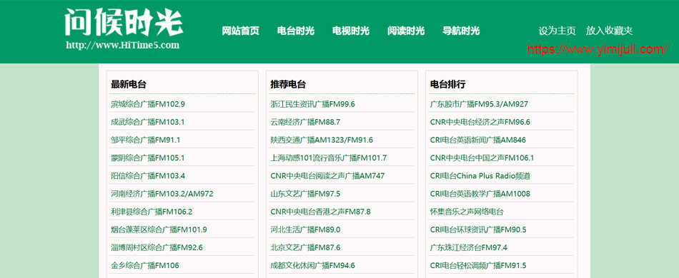Viewport: 679px width, 278px height.
Task: Open 烟台蓬莱区综合广播FM101.9
Action: coord(159,230)
